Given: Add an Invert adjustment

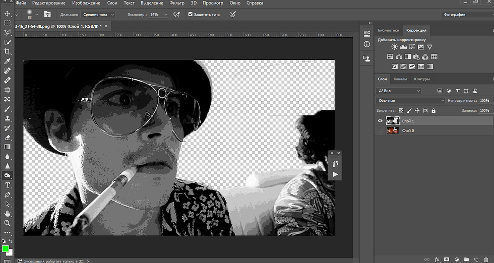Looking at the screenshot, I should [394, 67].
